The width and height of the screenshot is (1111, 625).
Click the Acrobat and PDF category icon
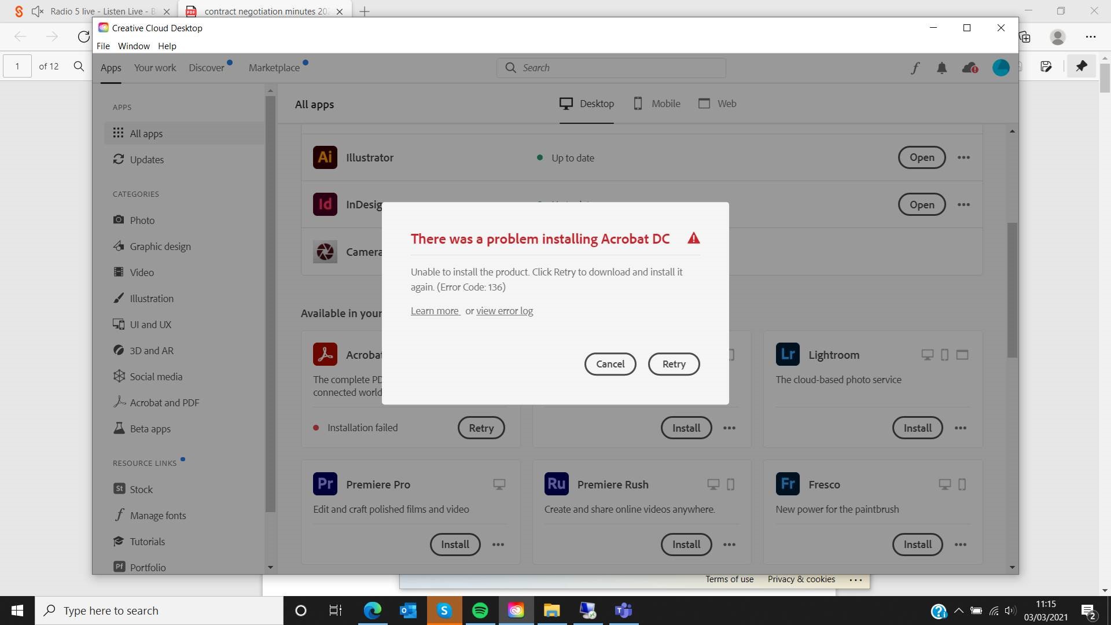(x=119, y=402)
